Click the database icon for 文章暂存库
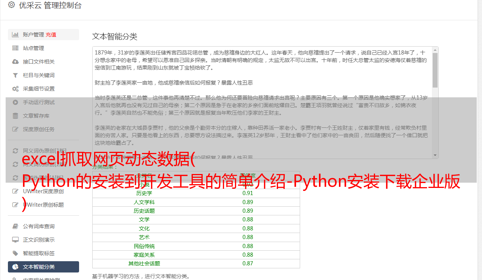This screenshot has width=482, height=280. coord(15,116)
